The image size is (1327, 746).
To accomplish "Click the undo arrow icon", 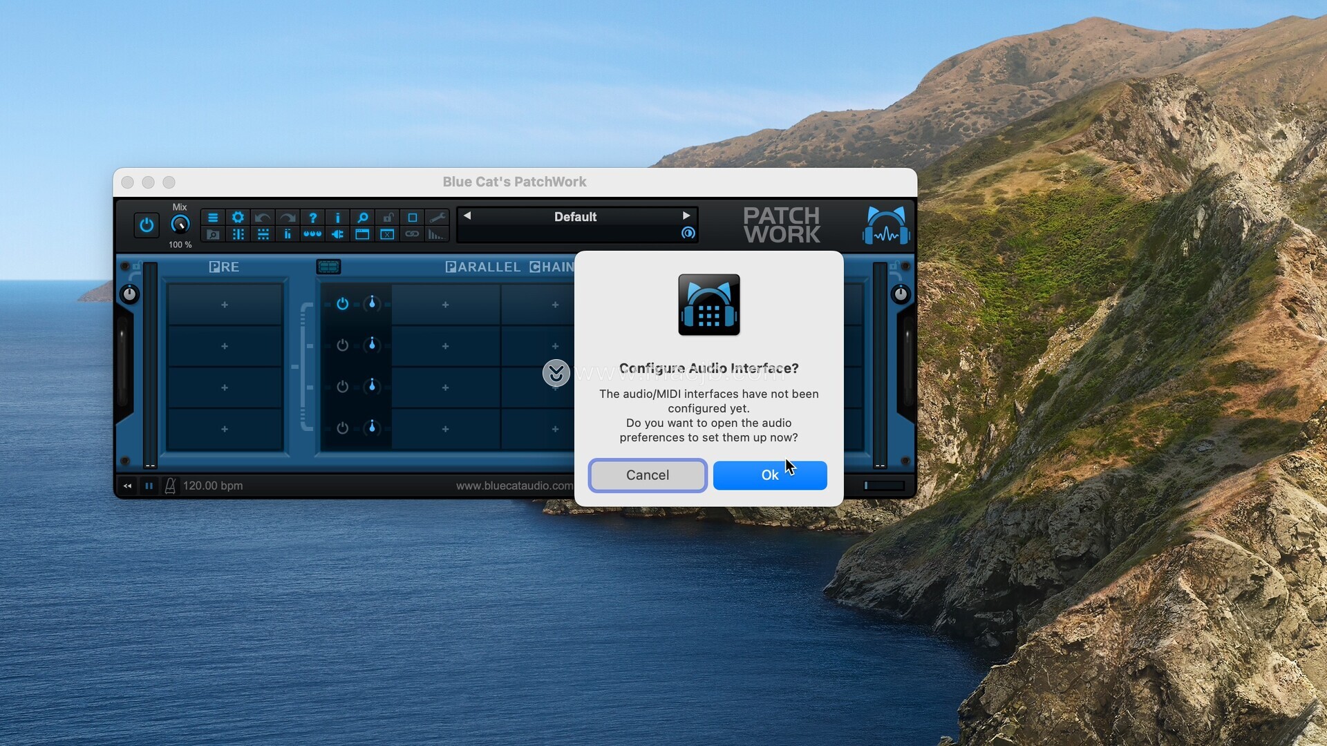I will 263,218.
